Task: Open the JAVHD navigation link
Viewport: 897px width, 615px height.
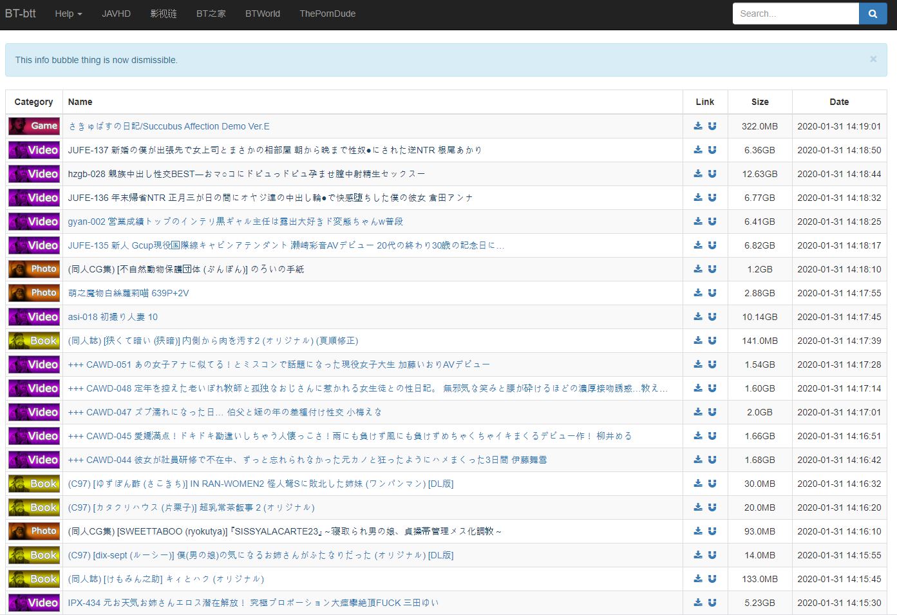Action: 116,14
